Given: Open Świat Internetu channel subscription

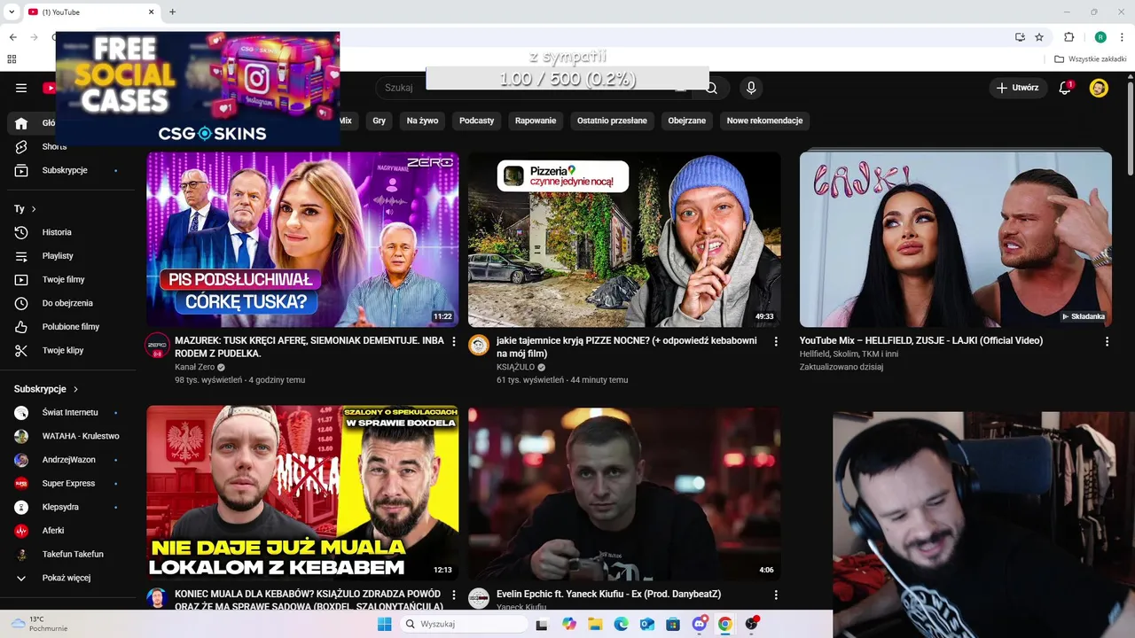Looking at the screenshot, I should pos(70,412).
